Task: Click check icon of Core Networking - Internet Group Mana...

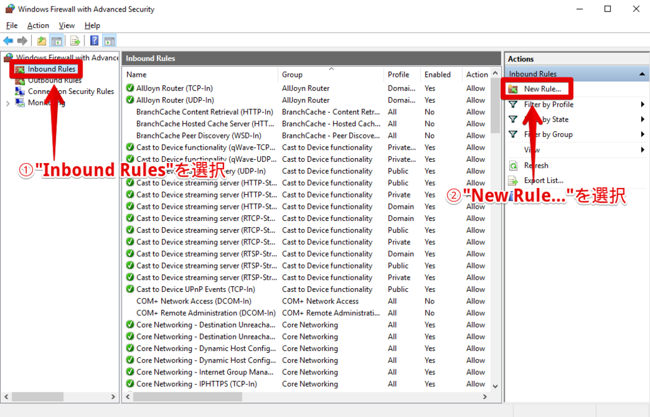Action: [130, 372]
